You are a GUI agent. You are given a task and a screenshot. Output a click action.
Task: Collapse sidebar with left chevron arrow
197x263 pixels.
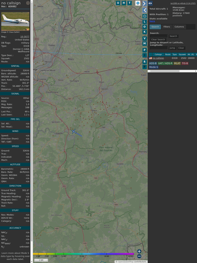point(144,10)
